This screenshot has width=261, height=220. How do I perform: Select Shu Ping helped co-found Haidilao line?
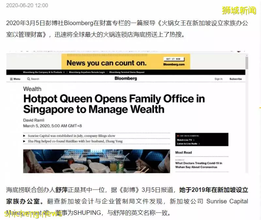point(75,141)
